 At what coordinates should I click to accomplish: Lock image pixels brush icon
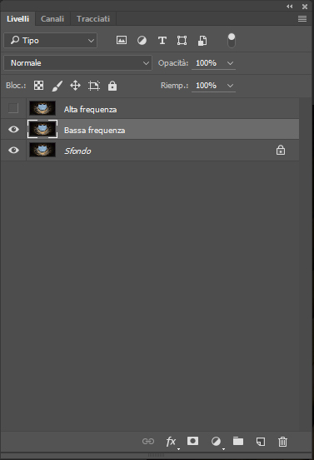coord(57,86)
